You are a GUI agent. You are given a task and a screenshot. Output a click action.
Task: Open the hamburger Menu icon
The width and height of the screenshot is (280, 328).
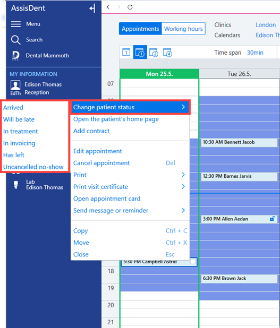[x=16, y=24]
